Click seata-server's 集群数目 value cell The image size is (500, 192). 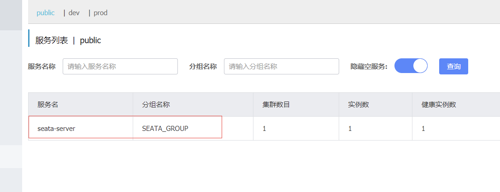coord(265,129)
